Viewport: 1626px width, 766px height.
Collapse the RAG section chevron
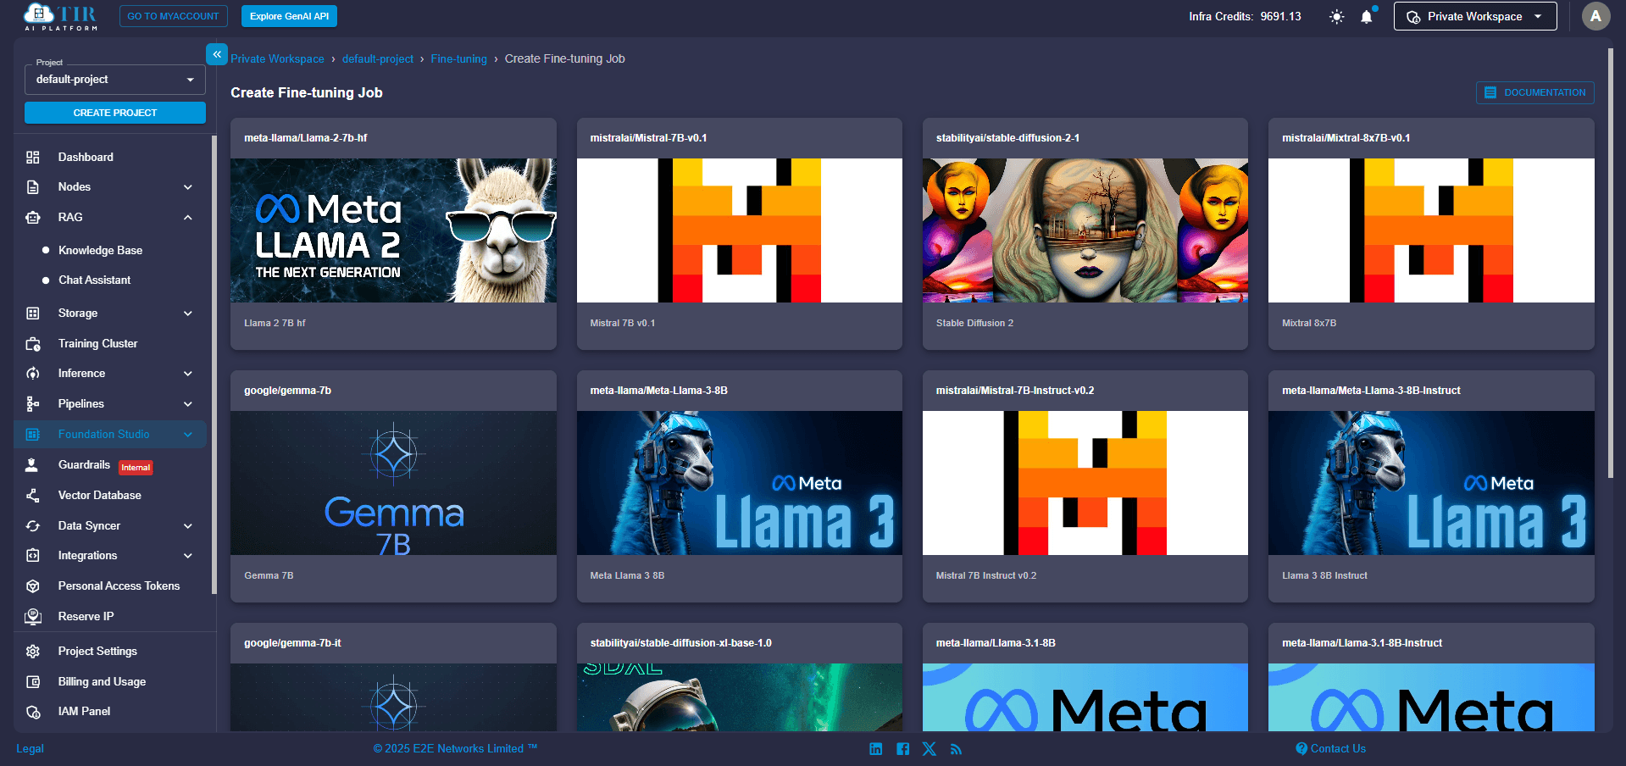pyautogui.click(x=188, y=218)
